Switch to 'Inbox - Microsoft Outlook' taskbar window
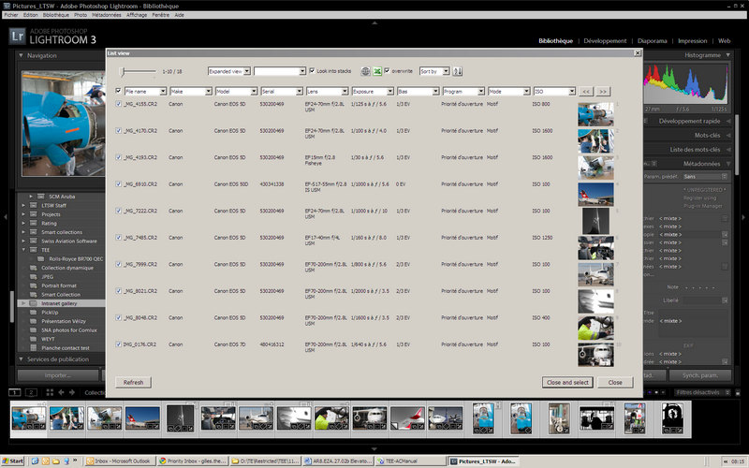The height and width of the screenshot is (468, 749). 119,461
